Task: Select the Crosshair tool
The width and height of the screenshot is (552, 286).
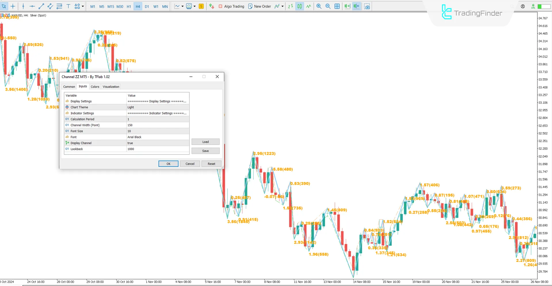Action: (13, 6)
